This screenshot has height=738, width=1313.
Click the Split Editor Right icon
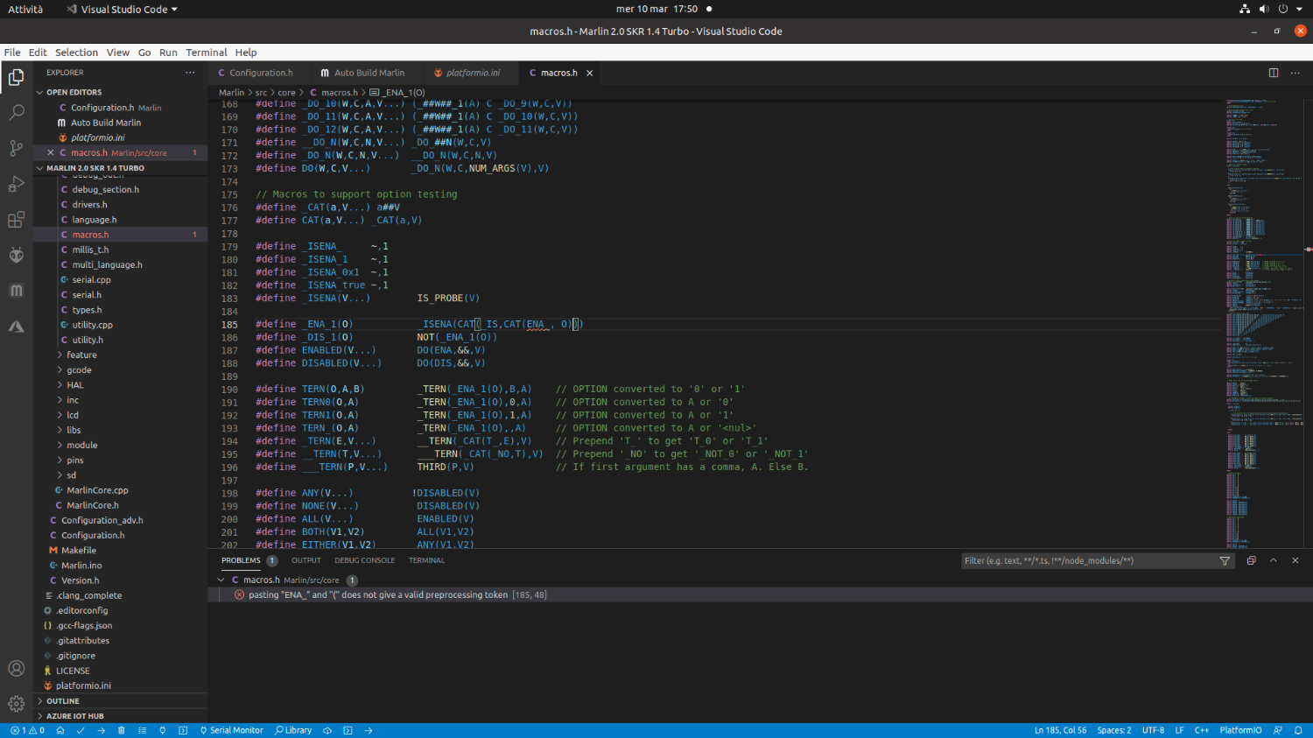pyautogui.click(x=1274, y=73)
